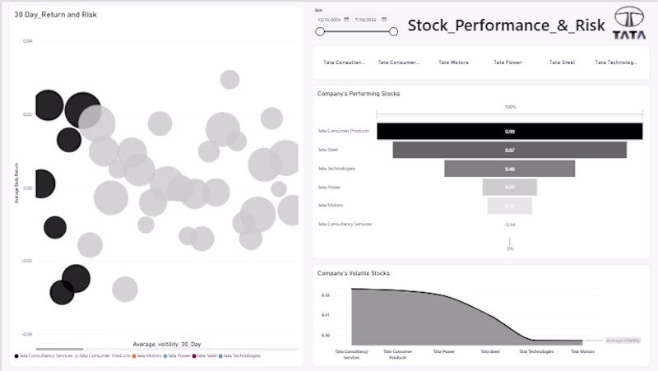This screenshot has height=371, width=658.
Task: Click Tata Motors orange legend marker
Action: [134, 356]
